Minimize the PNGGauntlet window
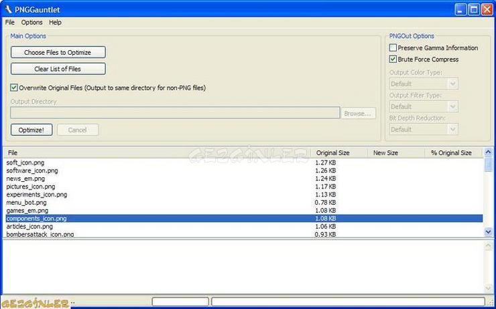496x309 pixels. point(460,9)
